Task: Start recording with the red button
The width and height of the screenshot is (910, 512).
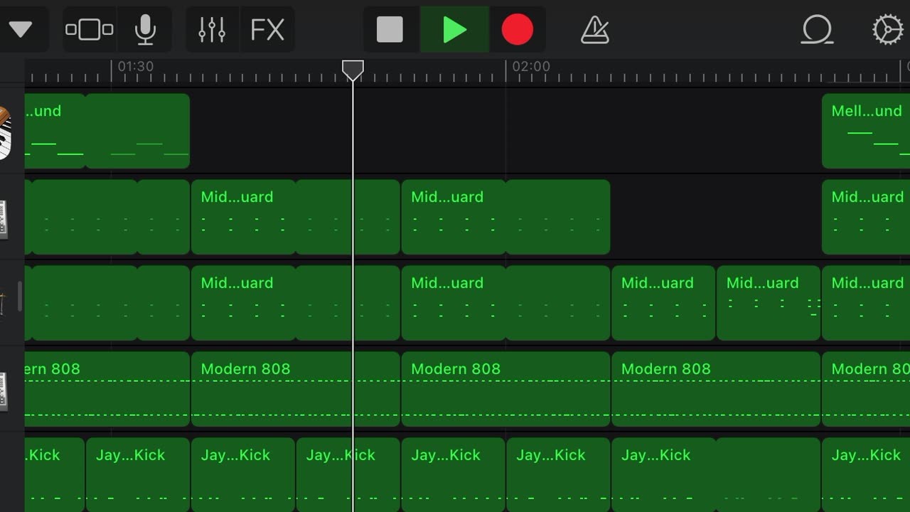Action: pyautogui.click(x=517, y=30)
